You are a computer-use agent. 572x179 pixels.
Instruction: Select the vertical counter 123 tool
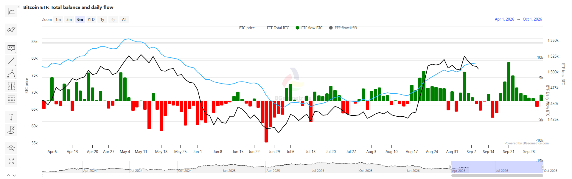pos(11,117)
